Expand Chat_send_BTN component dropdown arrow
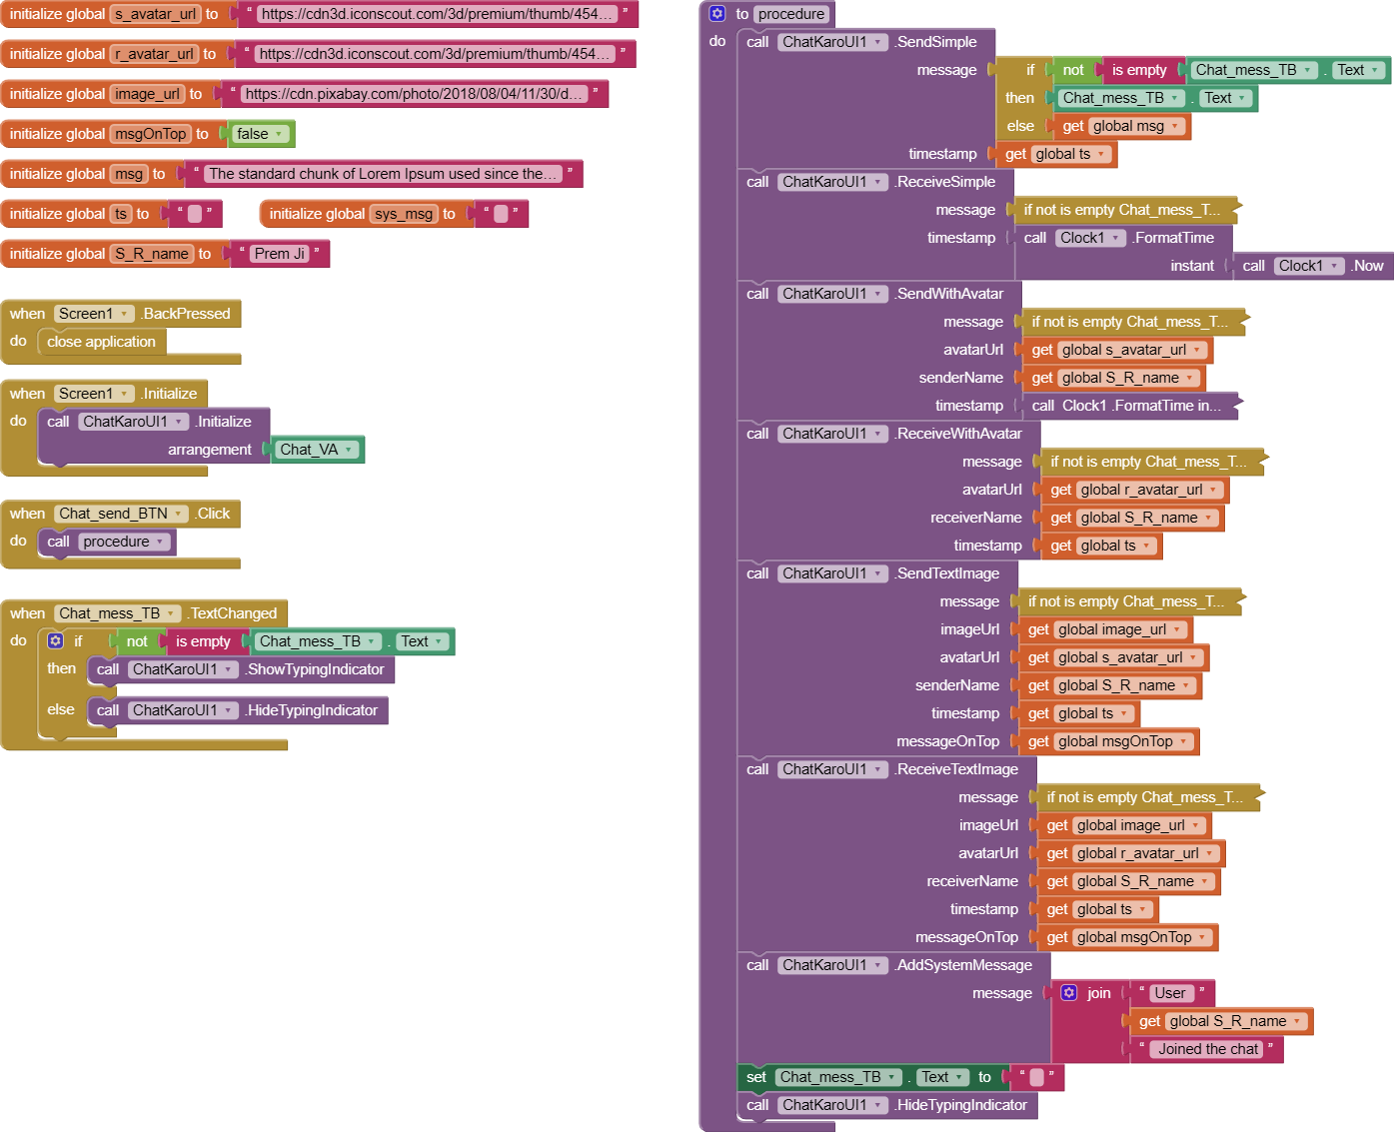Image resolution: width=1394 pixels, height=1132 pixels. (179, 514)
